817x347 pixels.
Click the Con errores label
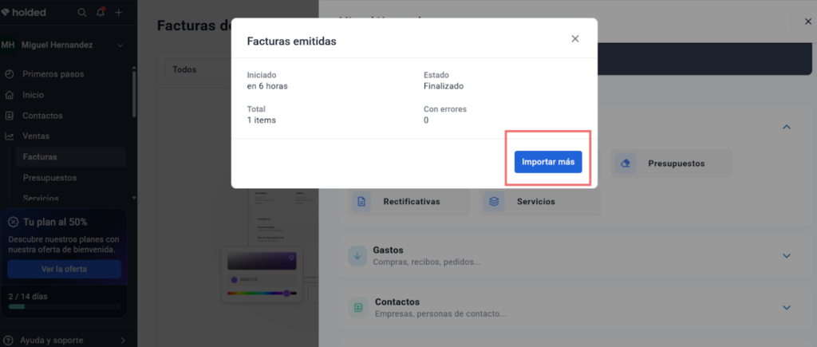[445, 109]
